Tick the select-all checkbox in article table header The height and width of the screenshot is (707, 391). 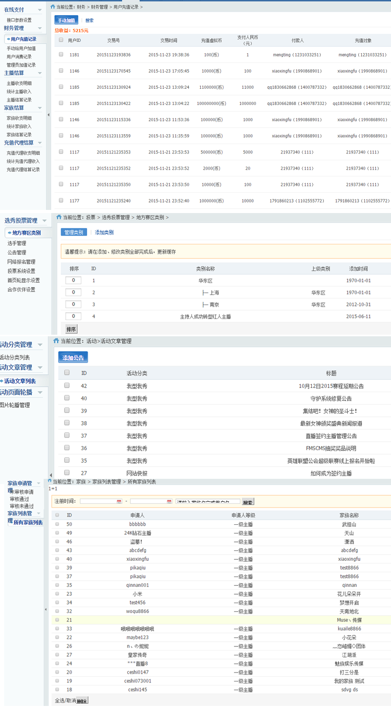coord(67,373)
